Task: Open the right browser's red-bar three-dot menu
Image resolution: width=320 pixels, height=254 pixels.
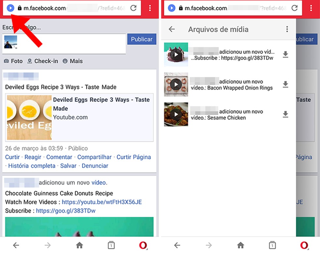Action: point(311,8)
